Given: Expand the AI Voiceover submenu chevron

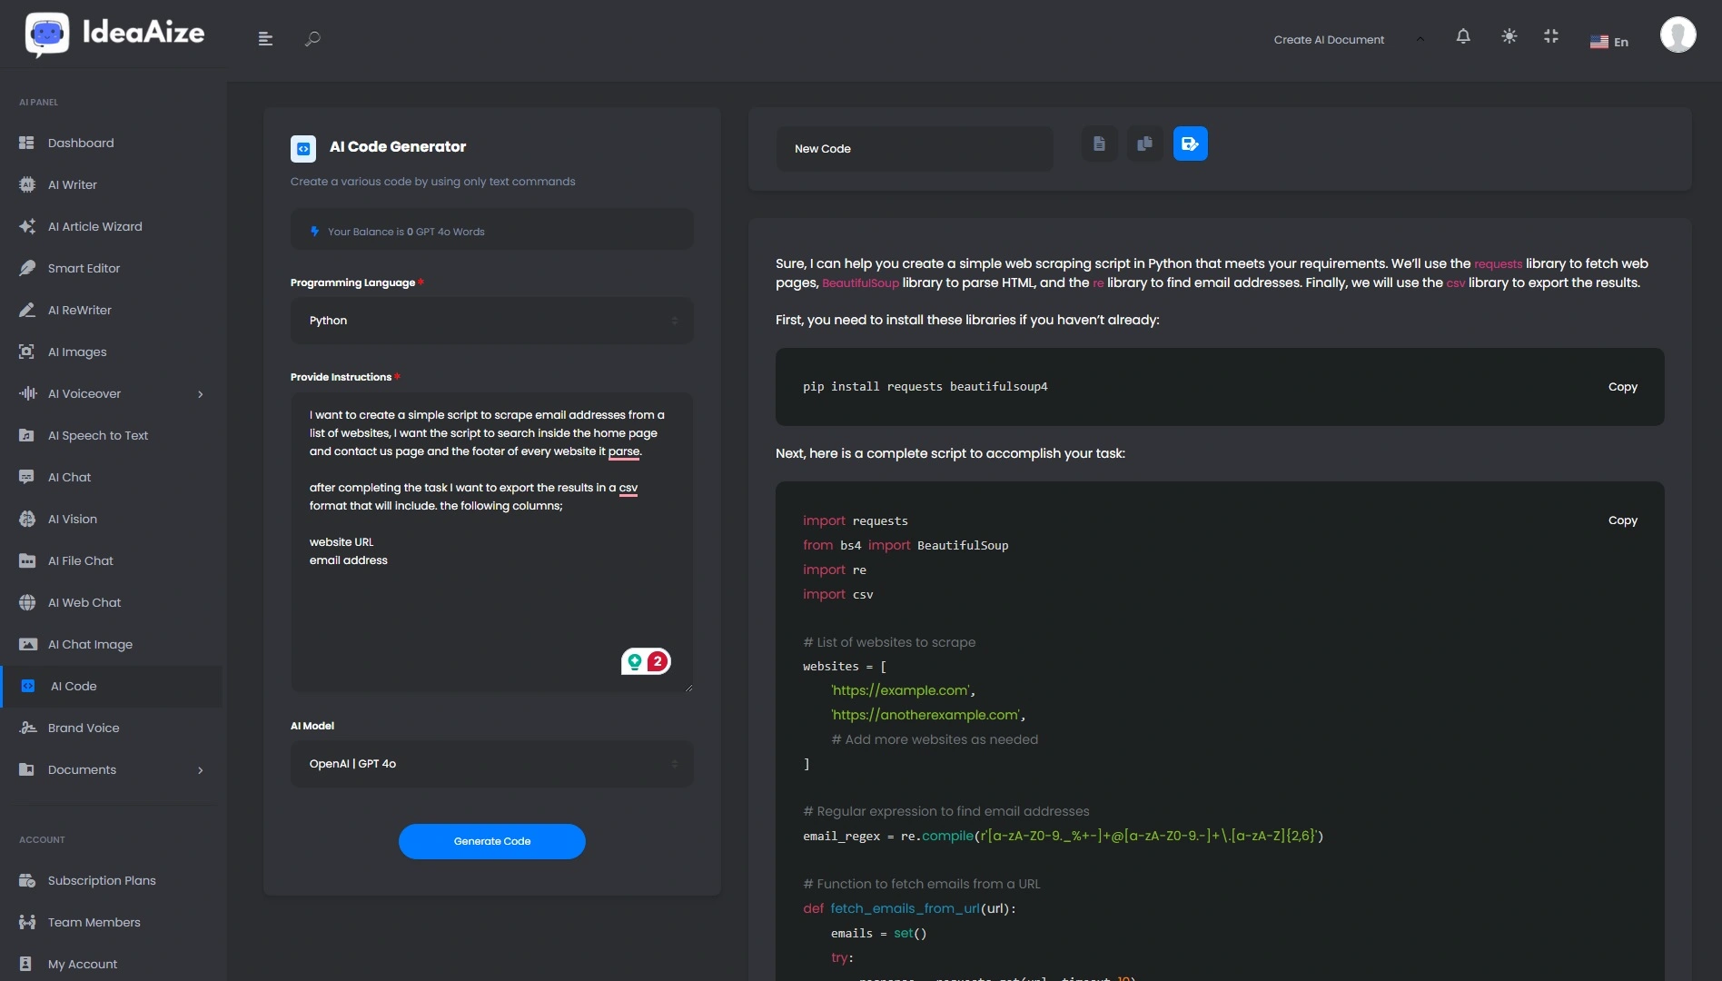Looking at the screenshot, I should tap(200, 394).
